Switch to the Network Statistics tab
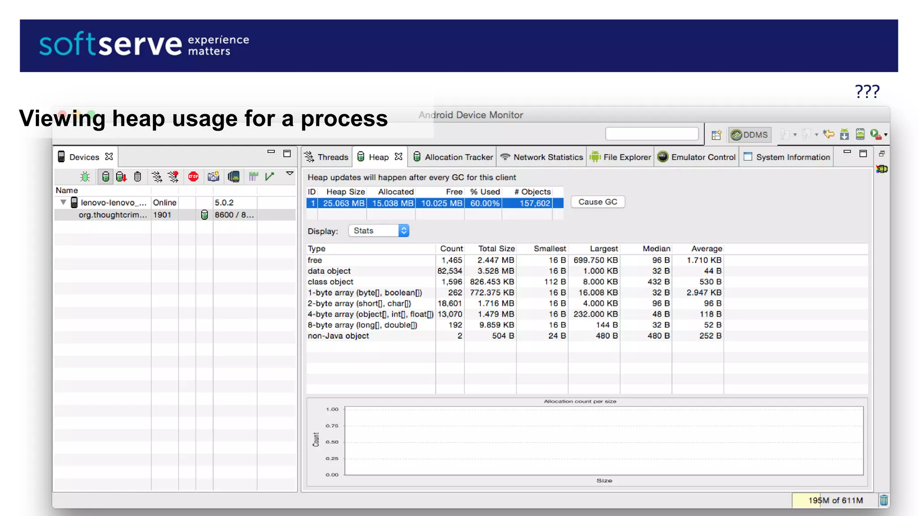Image resolution: width=918 pixels, height=516 pixels. [541, 157]
